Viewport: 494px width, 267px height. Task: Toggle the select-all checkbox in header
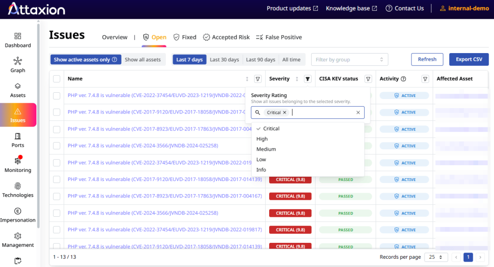click(57, 79)
